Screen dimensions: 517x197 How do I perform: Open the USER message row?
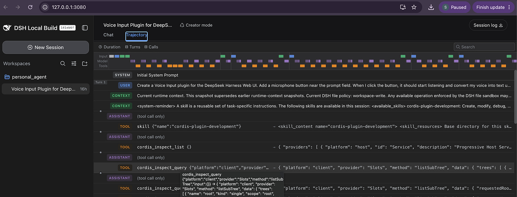point(304,85)
